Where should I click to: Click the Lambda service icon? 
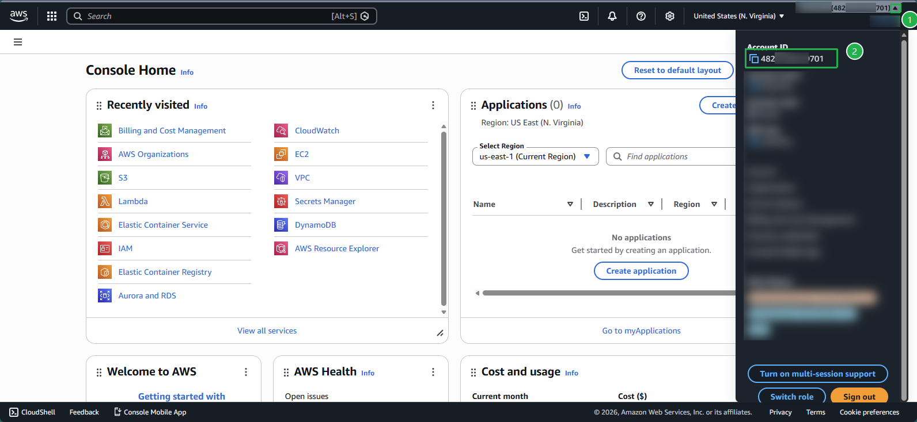click(105, 201)
